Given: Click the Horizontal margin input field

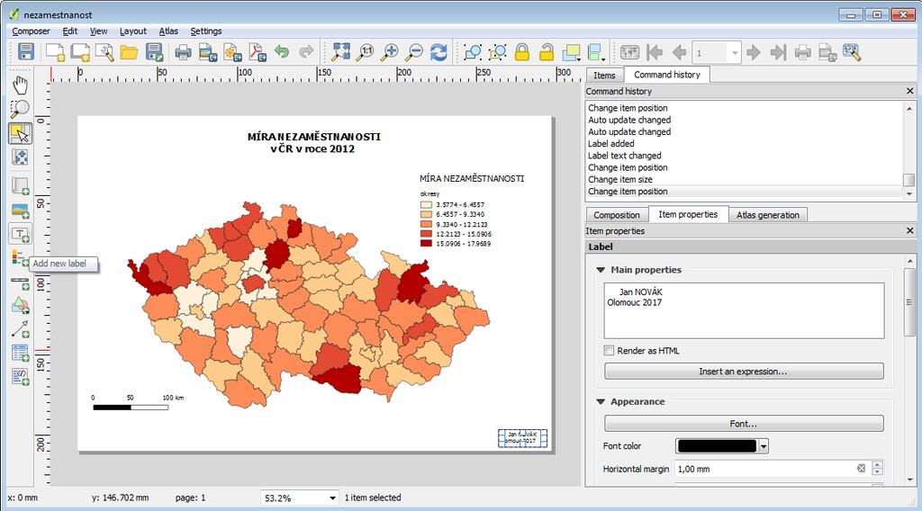Looking at the screenshot, I should tap(764, 469).
